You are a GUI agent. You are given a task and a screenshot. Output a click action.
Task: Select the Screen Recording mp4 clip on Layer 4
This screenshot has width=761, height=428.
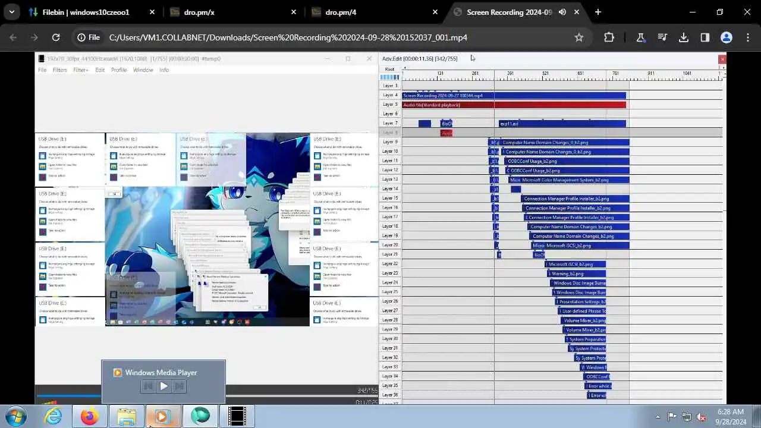(514, 95)
